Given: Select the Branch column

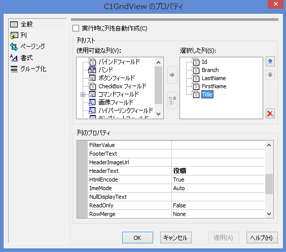Looking at the screenshot, I should pos(210,70).
